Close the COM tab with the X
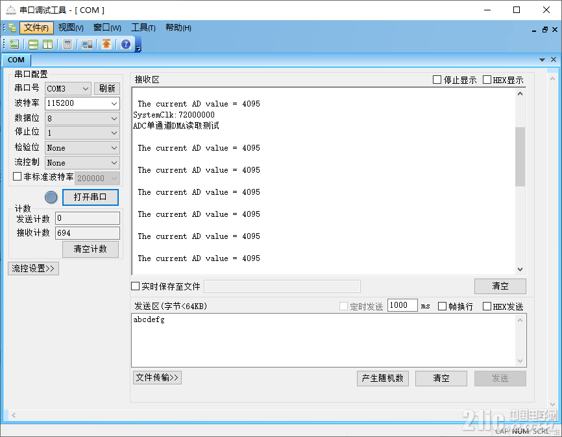 554,60
